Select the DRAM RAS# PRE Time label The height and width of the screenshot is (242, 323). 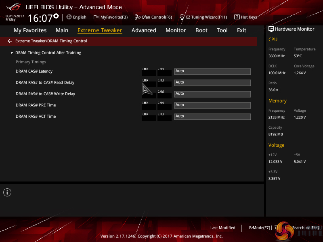36,105
